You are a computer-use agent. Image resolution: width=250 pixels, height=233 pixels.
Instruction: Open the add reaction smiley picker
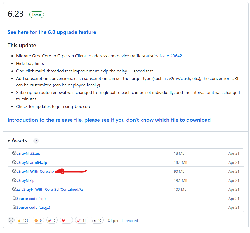coord(11,220)
